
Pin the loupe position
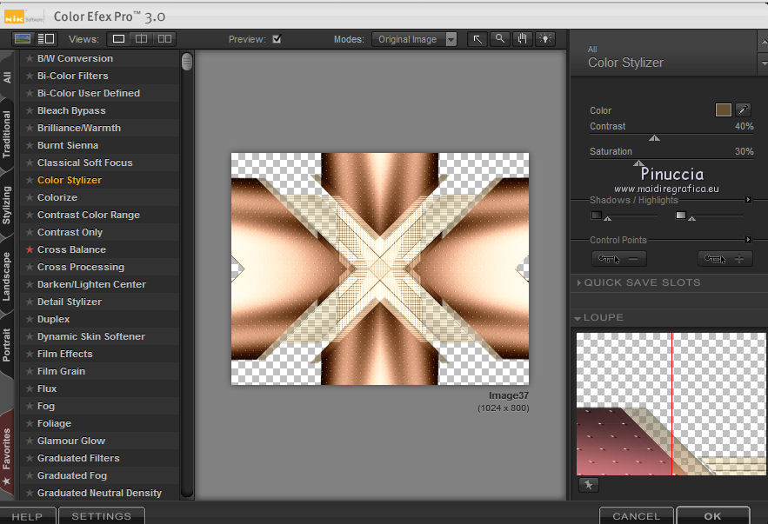click(x=587, y=485)
